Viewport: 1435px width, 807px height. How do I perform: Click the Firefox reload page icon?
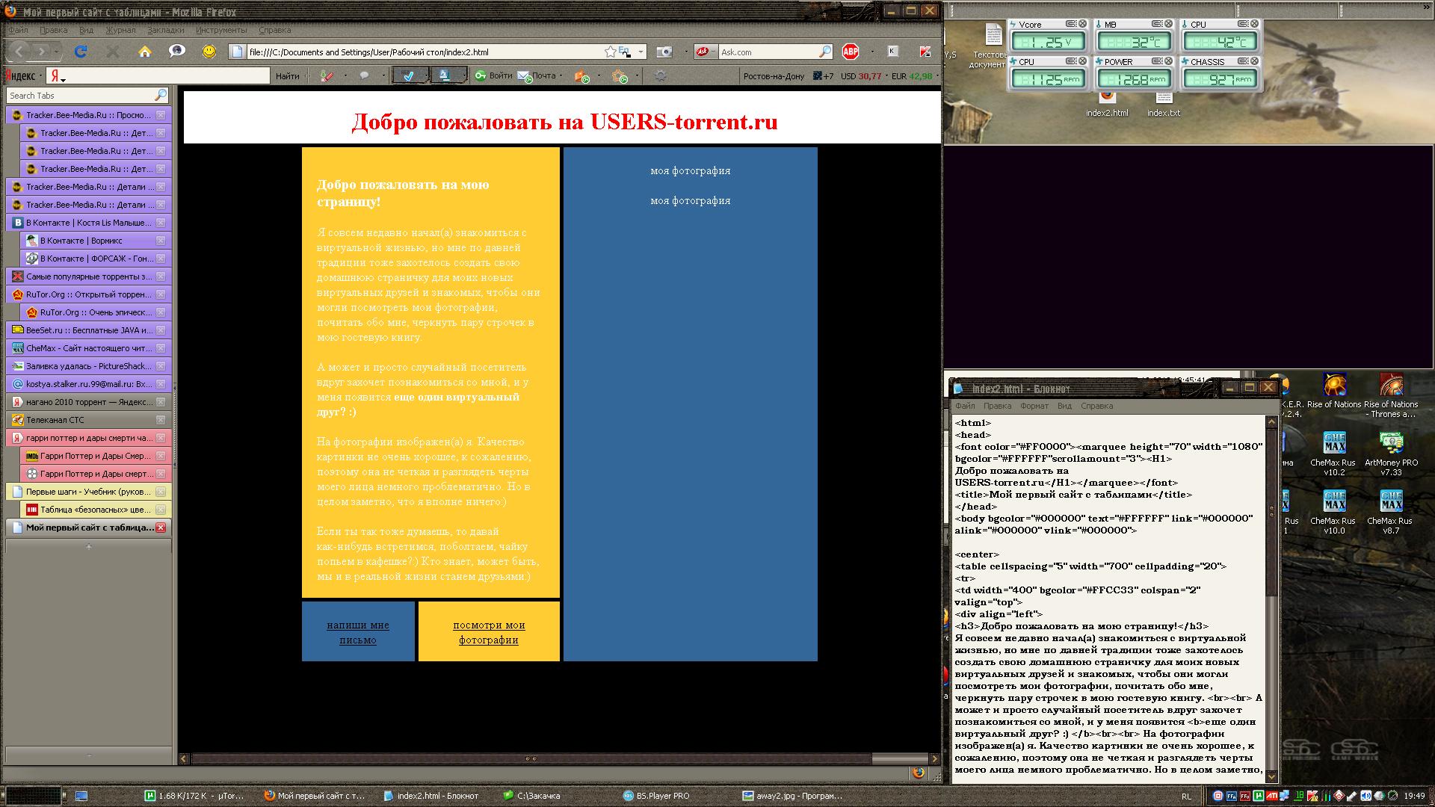point(81,52)
